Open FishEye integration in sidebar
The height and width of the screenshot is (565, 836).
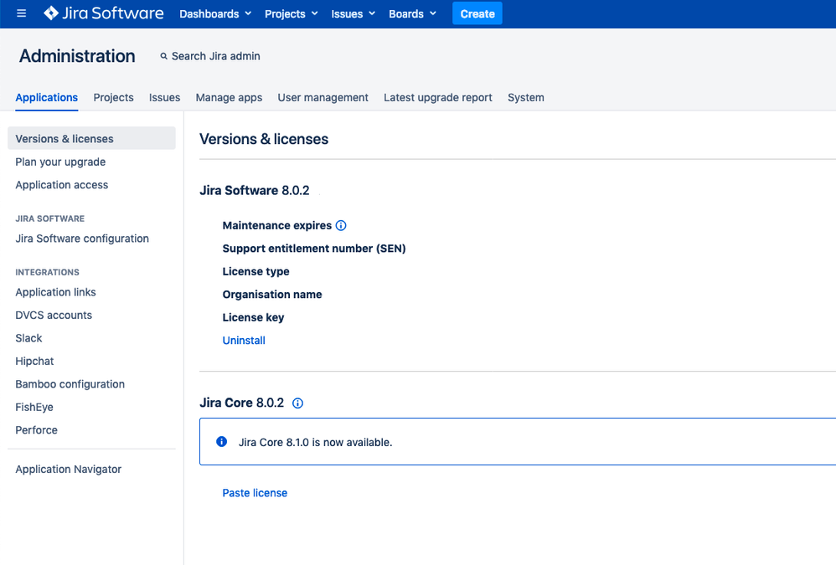coord(34,407)
